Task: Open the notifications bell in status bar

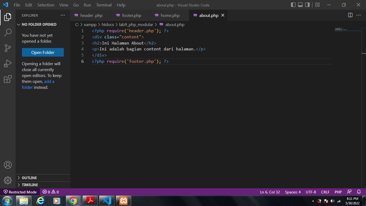Action: click(x=359, y=192)
